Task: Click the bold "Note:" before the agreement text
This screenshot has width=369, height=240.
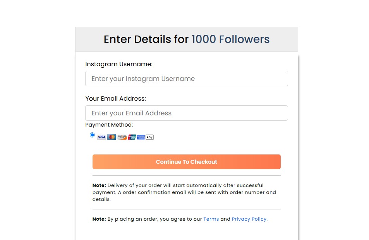Action: click(99, 219)
